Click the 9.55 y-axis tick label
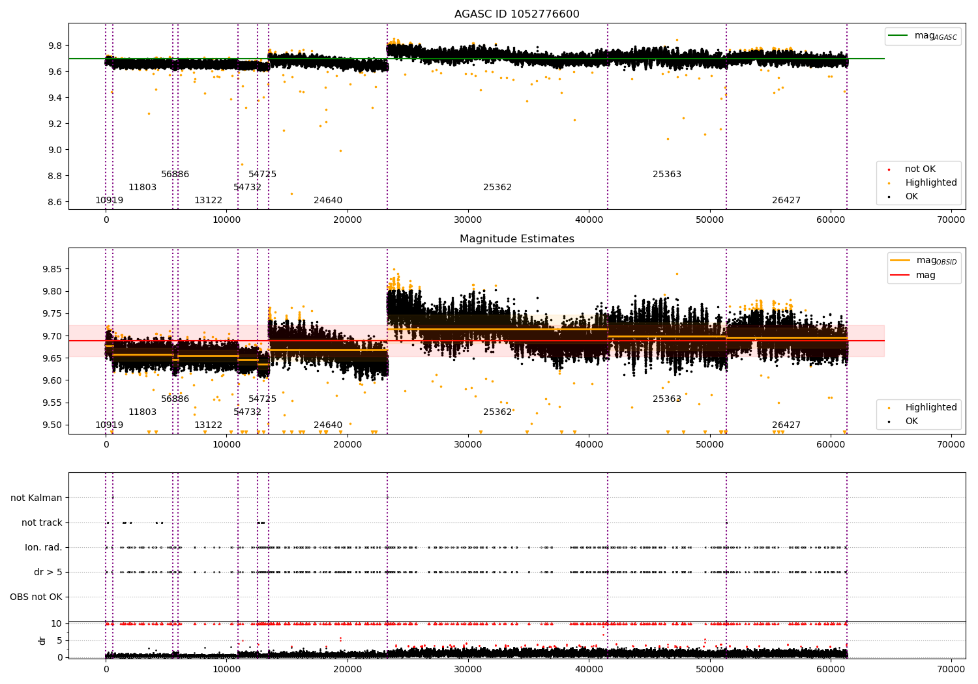The image size is (978, 684). coord(51,403)
